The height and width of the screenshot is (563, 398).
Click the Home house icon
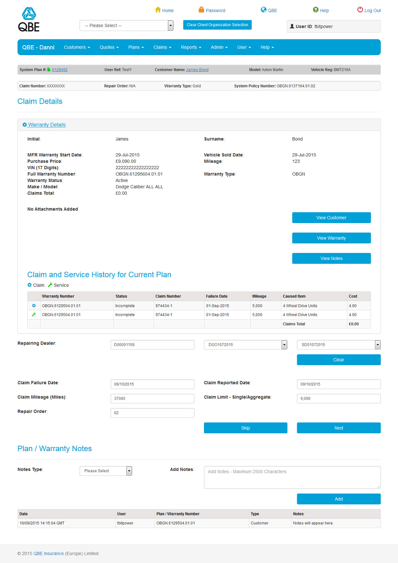[x=158, y=10]
